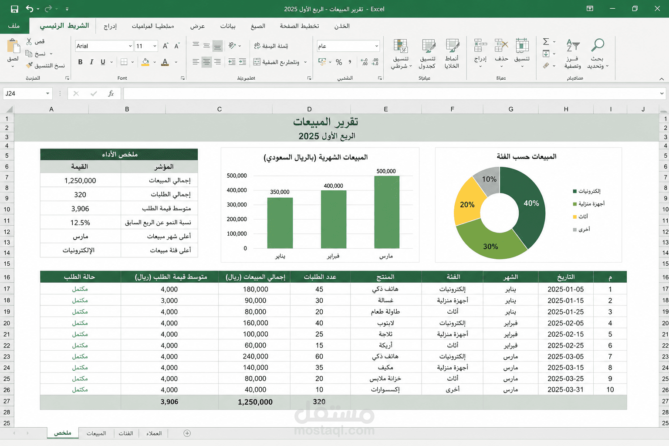
Task: Switch to تخطيط الصفحة ribbon tab
Action: pos(299,26)
